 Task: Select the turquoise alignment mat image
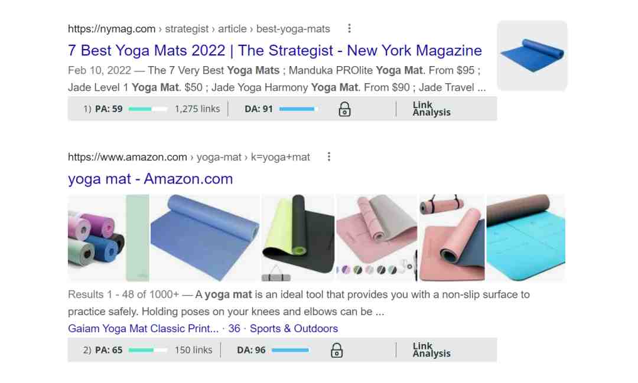(x=526, y=238)
